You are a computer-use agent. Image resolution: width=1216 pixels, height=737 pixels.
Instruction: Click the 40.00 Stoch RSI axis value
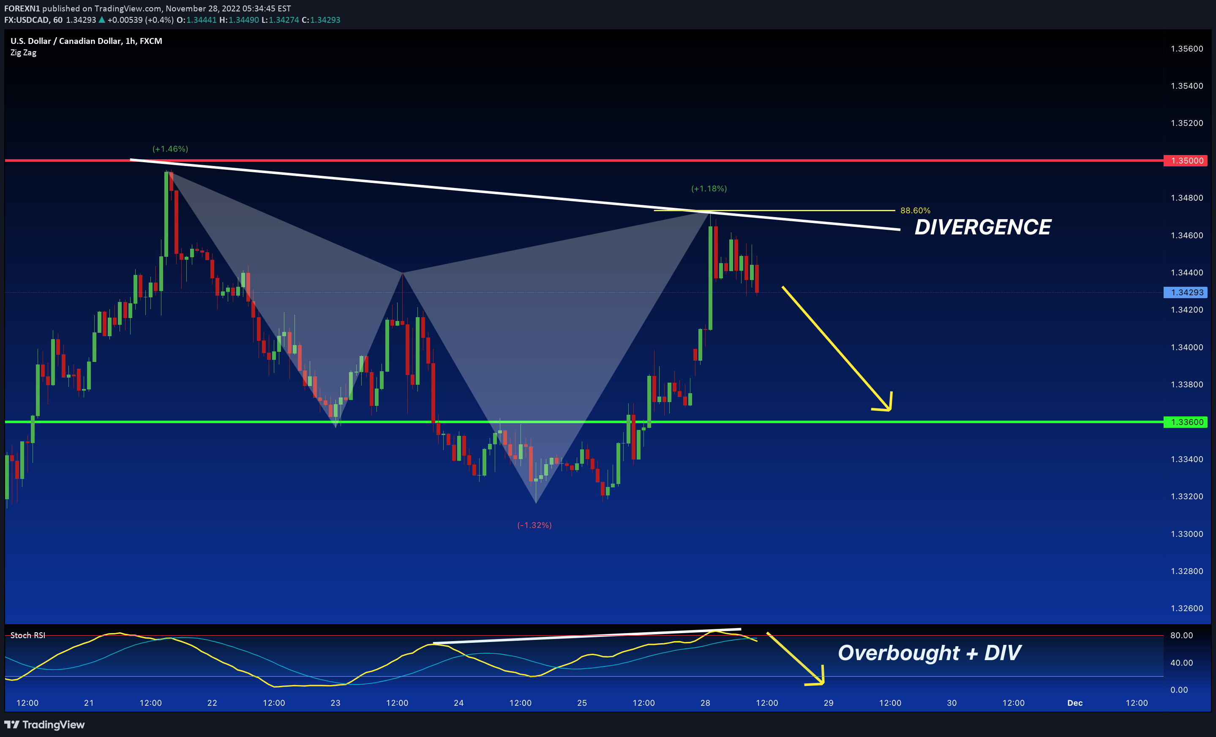point(1181,663)
